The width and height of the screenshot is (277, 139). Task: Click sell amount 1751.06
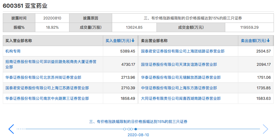click(264, 77)
